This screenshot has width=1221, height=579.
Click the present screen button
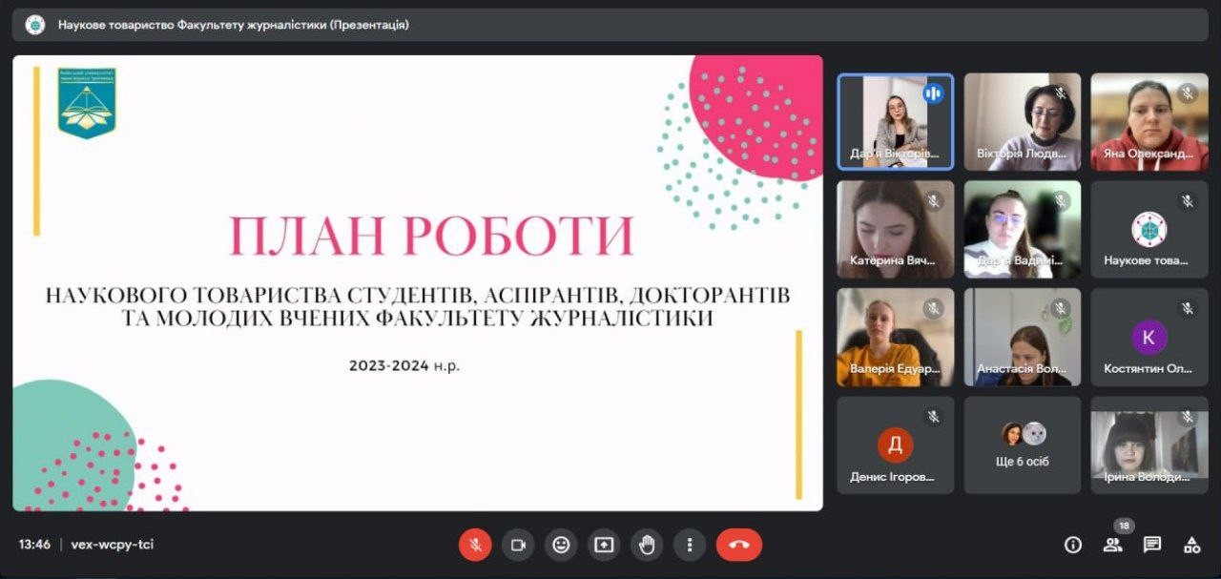(x=604, y=545)
